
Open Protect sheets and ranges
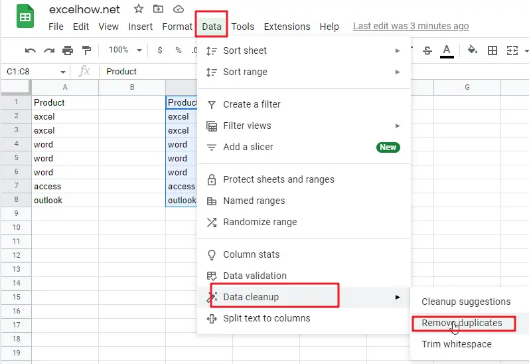[x=304, y=179]
